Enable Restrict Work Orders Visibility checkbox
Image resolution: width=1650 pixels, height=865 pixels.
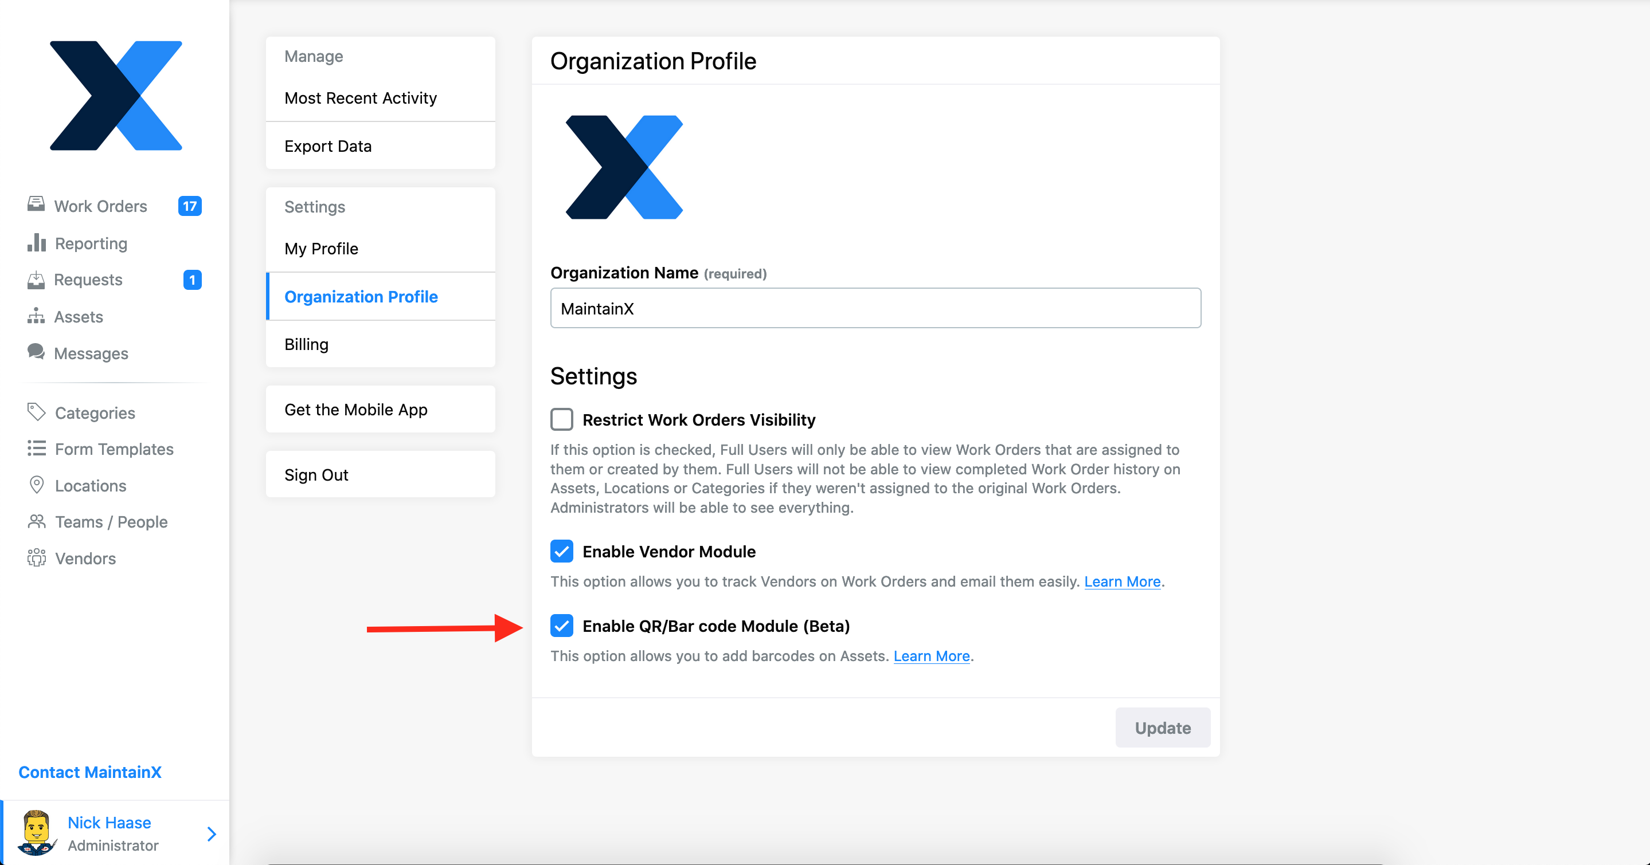(x=562, y=420)
